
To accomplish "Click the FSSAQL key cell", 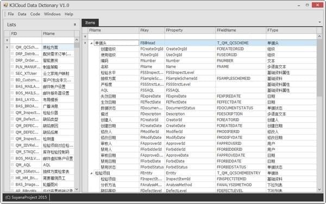I will pos(152,90).
